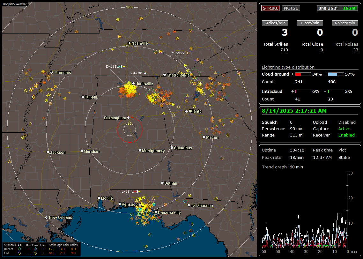Click the date and time 8/14/2025 2:17:21 AM
Viewport: 363px width, 259px height.
point(294,111)
